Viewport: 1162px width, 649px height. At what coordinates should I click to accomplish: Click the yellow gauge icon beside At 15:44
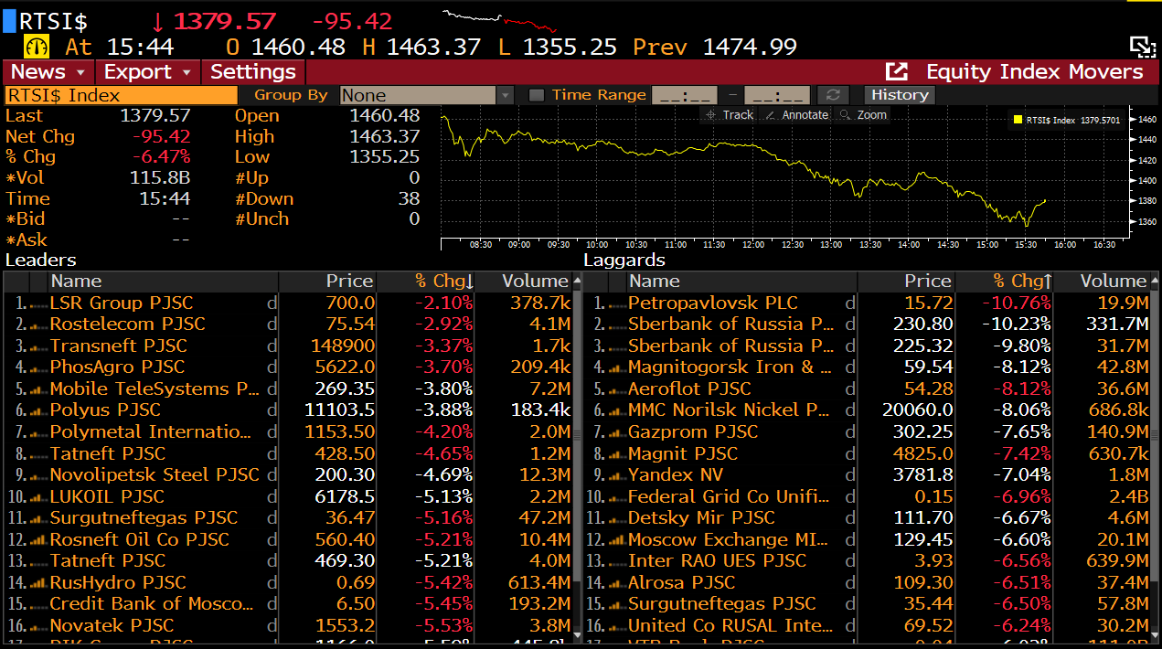(x=37, y=47)
